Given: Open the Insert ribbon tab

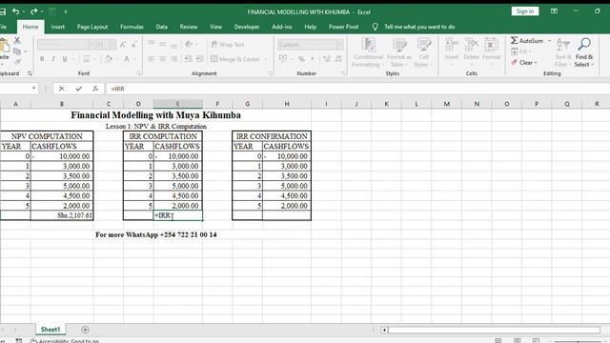Looking at the screenshot, I should pyautogui.click(x=57, y=27).
